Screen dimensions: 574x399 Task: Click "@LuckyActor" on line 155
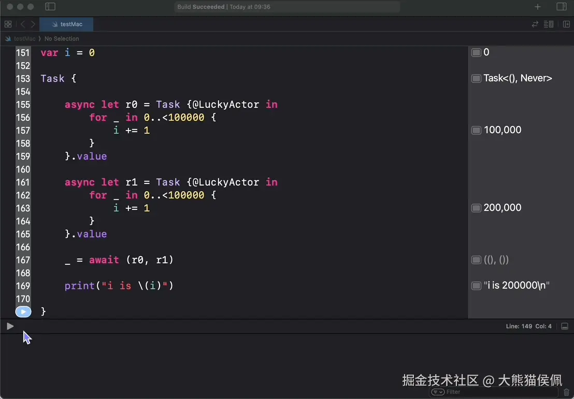tap(226, 105)
